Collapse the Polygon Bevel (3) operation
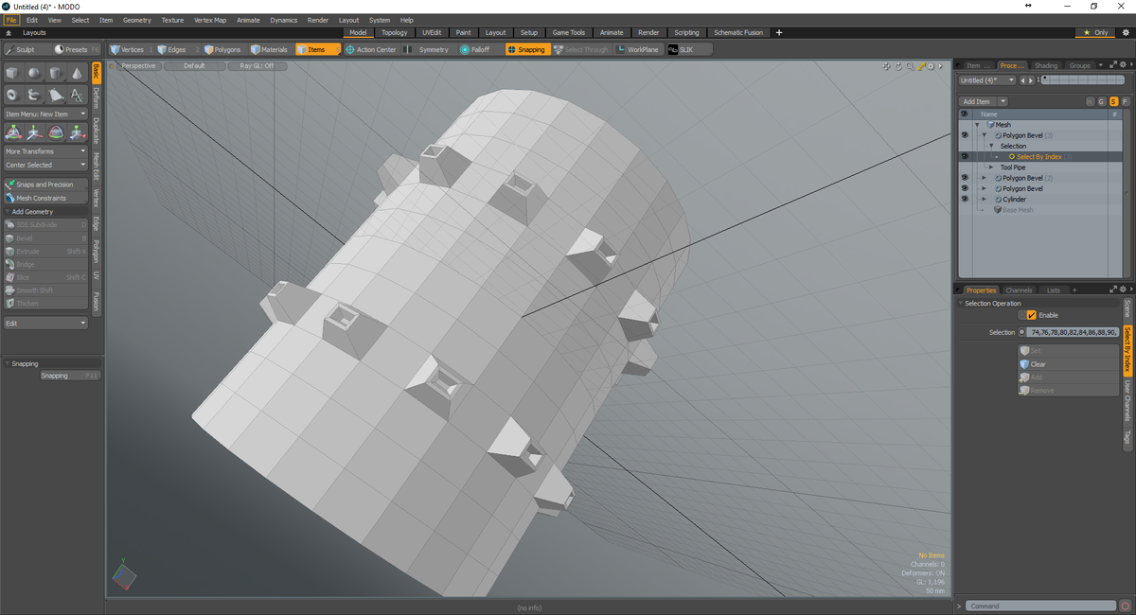This screenshot has height=615, width=1136. click(985, 134)
